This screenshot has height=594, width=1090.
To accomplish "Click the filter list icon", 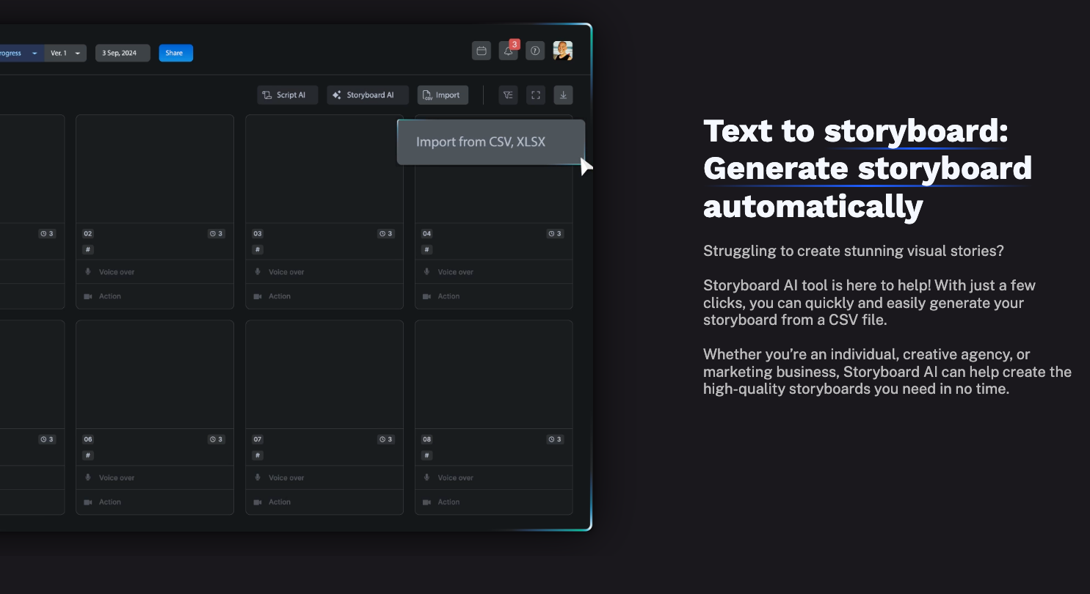I will tap(508, 95).
